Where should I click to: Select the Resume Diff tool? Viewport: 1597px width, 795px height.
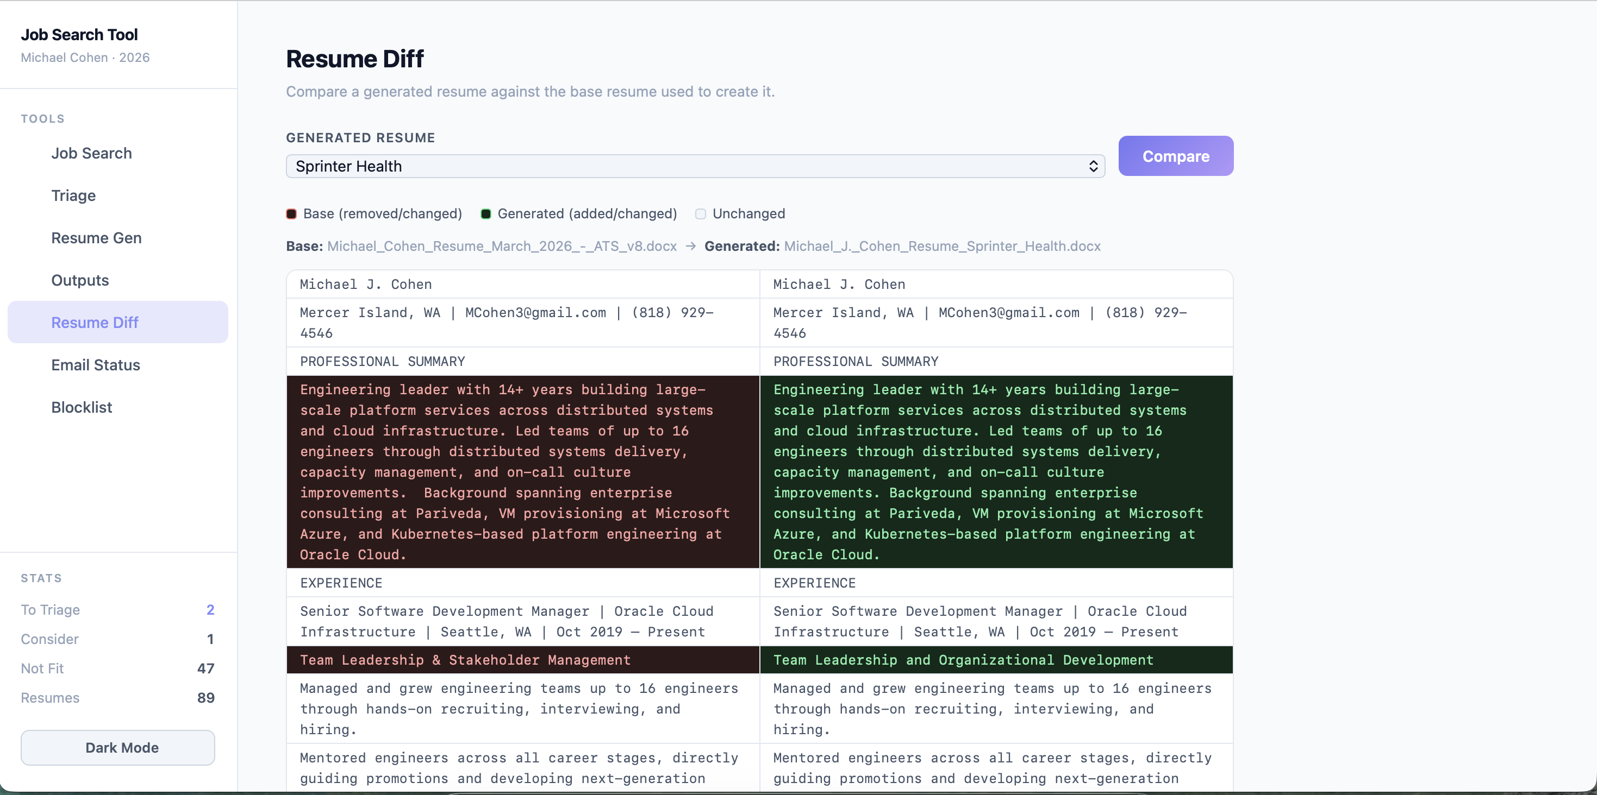coord(94,322)
